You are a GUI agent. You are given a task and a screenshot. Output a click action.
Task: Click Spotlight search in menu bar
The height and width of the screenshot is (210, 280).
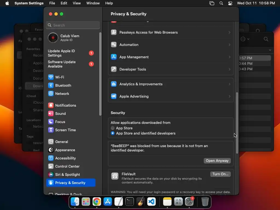point(221,3)
